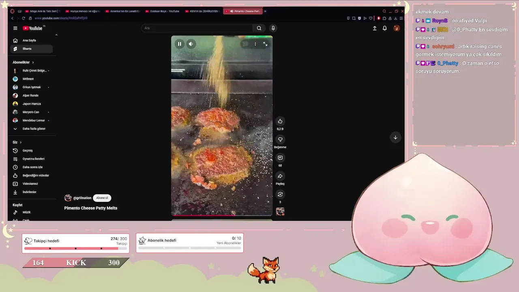Click the address bar URL
Viewport: 519px width, 292px height.
pyautogui.click(x=61, y=18)
